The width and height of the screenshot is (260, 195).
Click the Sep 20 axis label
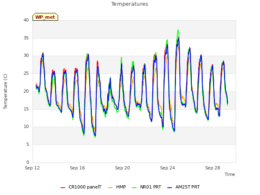(x=122, y=168)
